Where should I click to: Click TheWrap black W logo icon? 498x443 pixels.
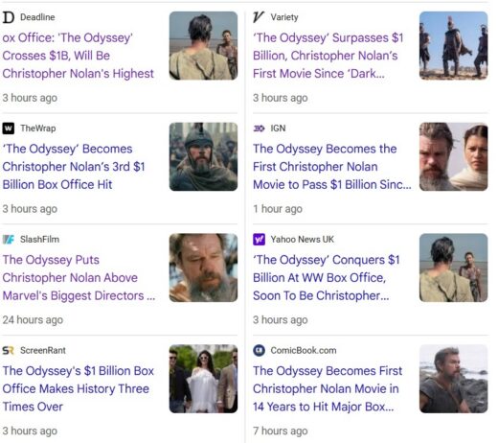[9, 128]
